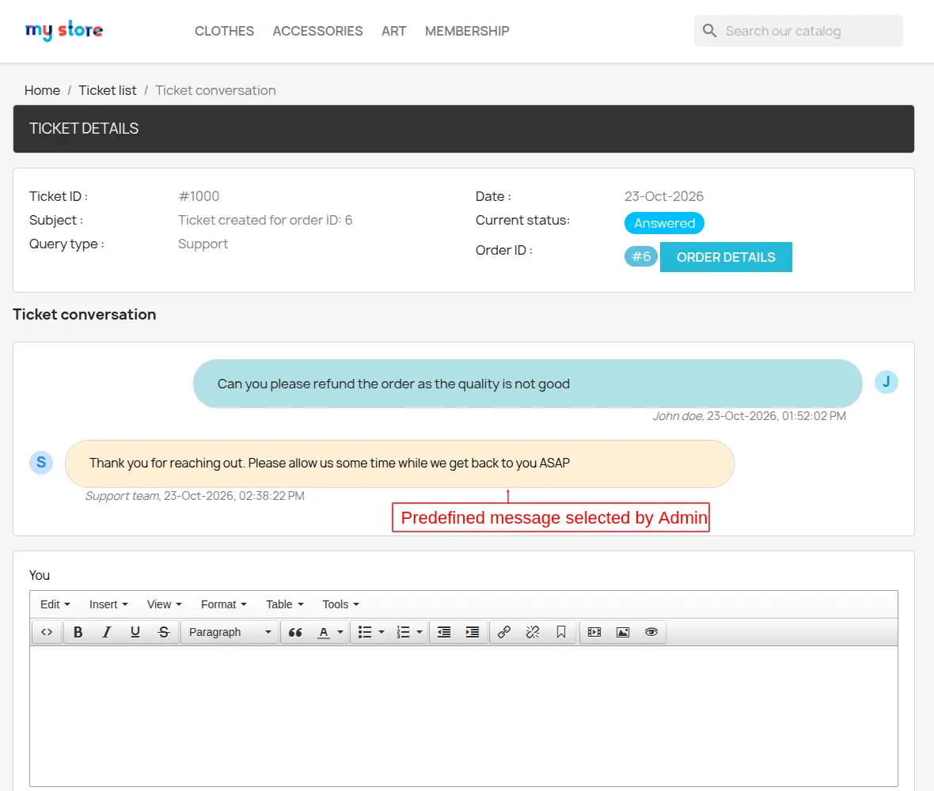This screenshot has height=791, width=934.
Task: Open the Edit menu in editor
Action: click(55, 604)
